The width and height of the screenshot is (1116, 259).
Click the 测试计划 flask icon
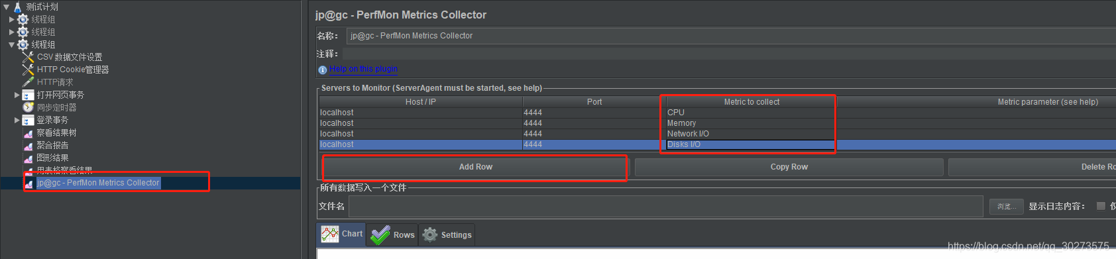coord(18,7)
